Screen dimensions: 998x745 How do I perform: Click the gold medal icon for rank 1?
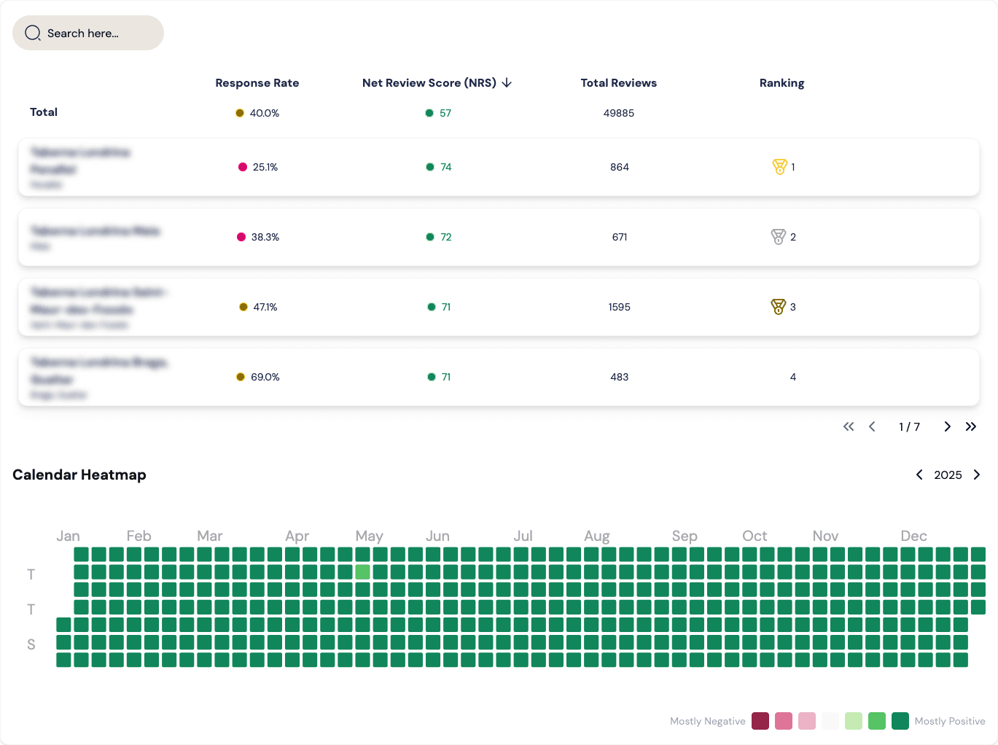tap(780, 167)
